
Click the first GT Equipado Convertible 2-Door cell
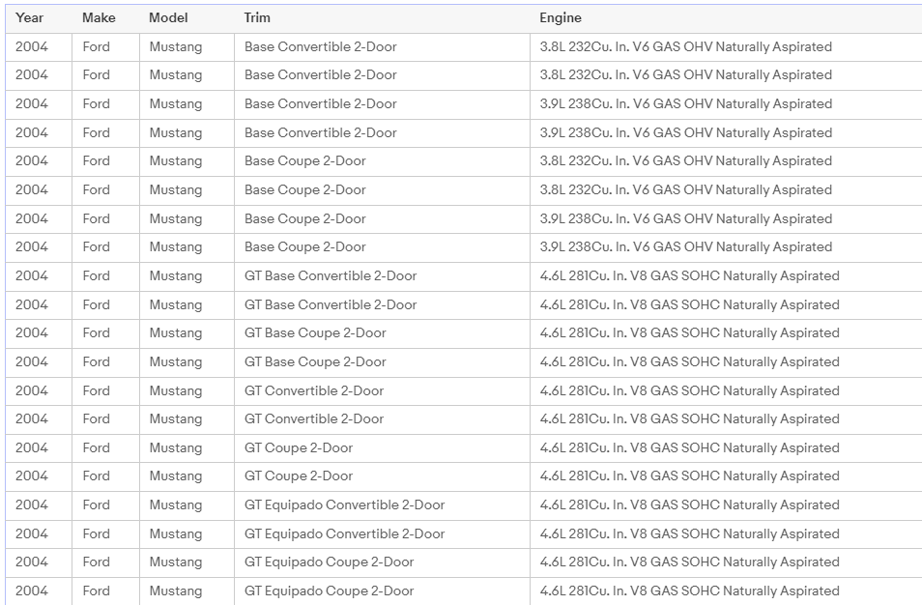click(x=344, y=504)
